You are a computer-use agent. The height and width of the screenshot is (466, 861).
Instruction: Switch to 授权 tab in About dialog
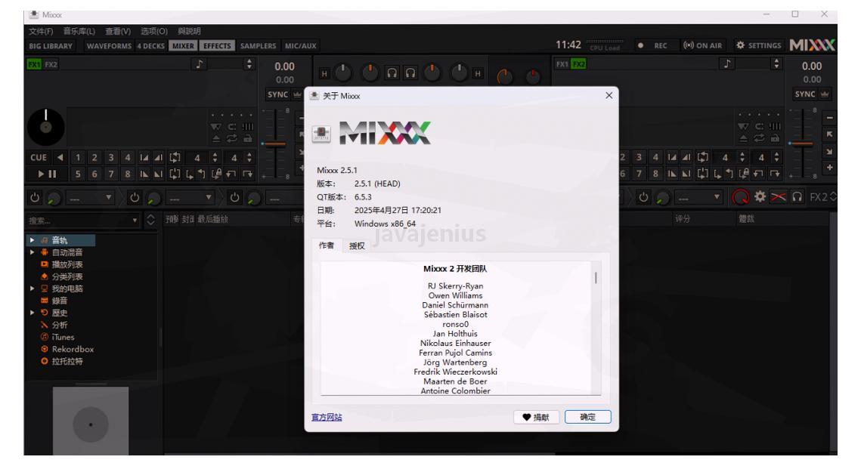(357, 246)
